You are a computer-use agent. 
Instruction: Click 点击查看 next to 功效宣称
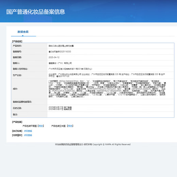pos(28,135)
